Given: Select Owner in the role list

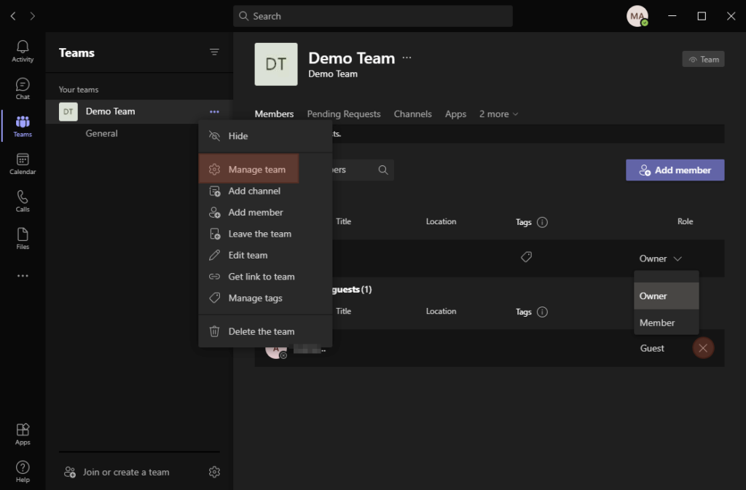Looking at the screenshot, I should (666, 296).
